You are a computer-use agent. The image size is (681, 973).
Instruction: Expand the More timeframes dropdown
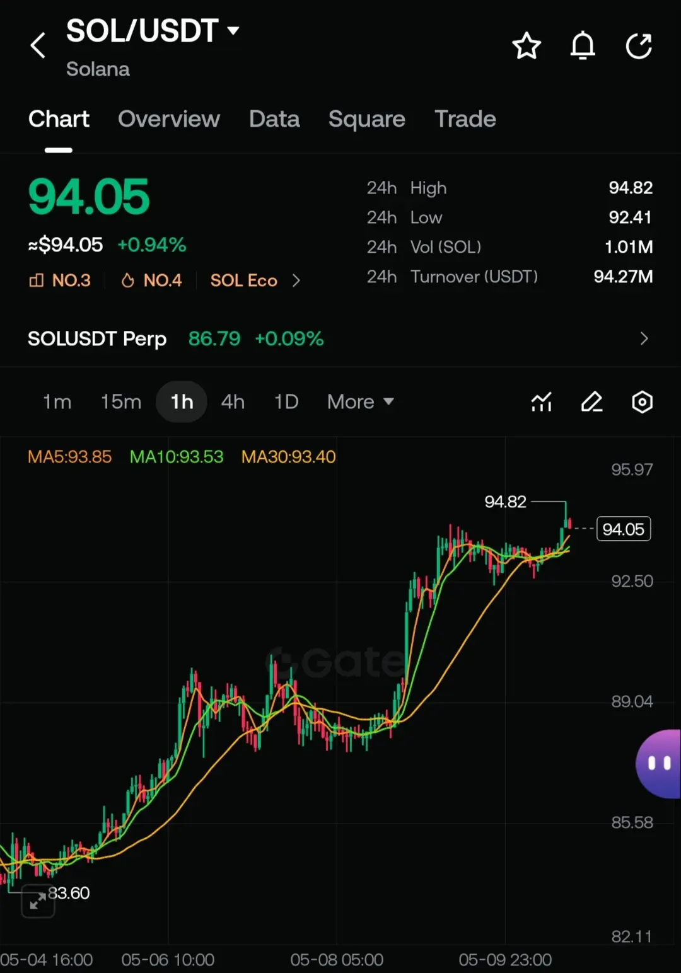[x=361, y=402]
